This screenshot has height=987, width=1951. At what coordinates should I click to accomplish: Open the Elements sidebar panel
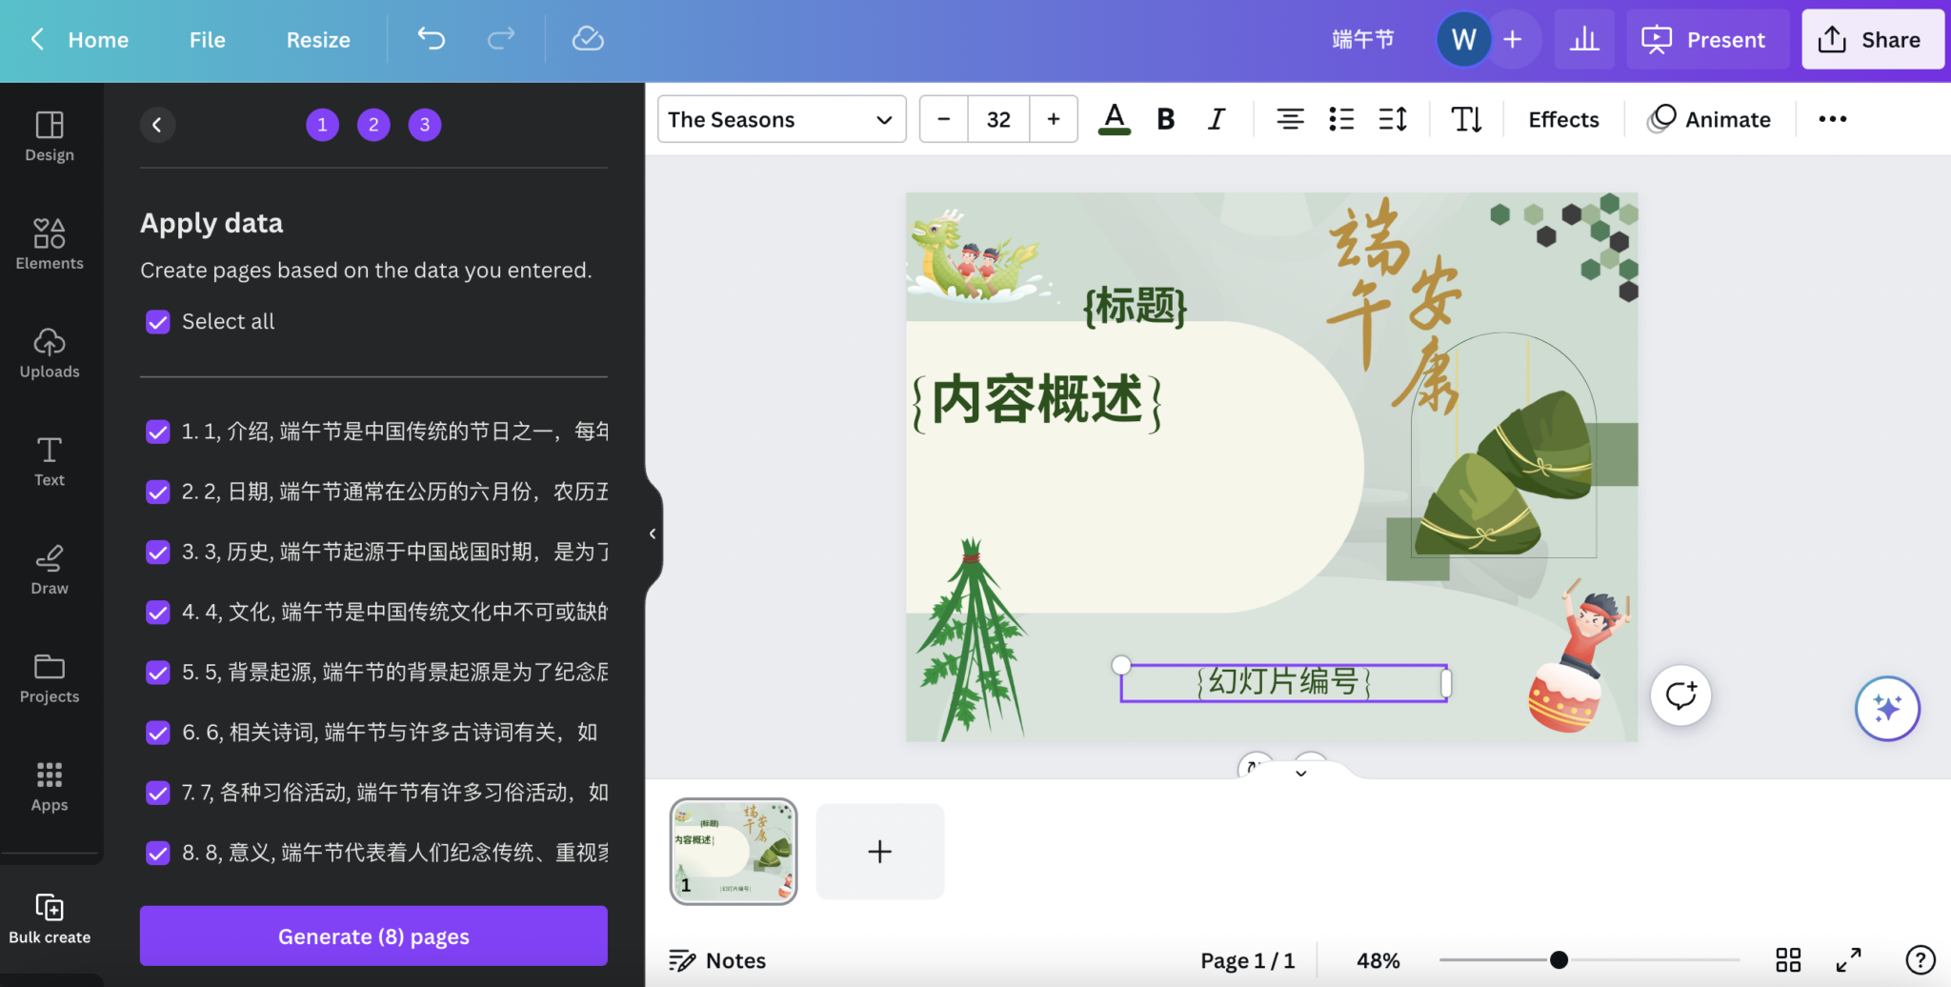50,243
